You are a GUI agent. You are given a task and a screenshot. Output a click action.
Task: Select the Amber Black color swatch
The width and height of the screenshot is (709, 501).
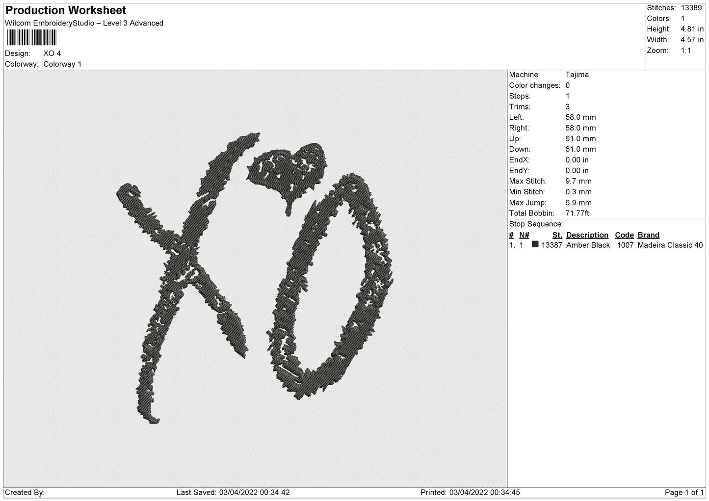[535, 244]
